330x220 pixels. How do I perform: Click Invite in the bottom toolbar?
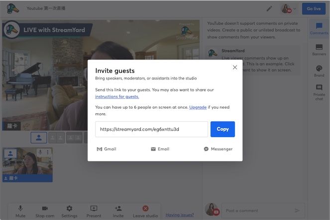[x=118, y=212]
